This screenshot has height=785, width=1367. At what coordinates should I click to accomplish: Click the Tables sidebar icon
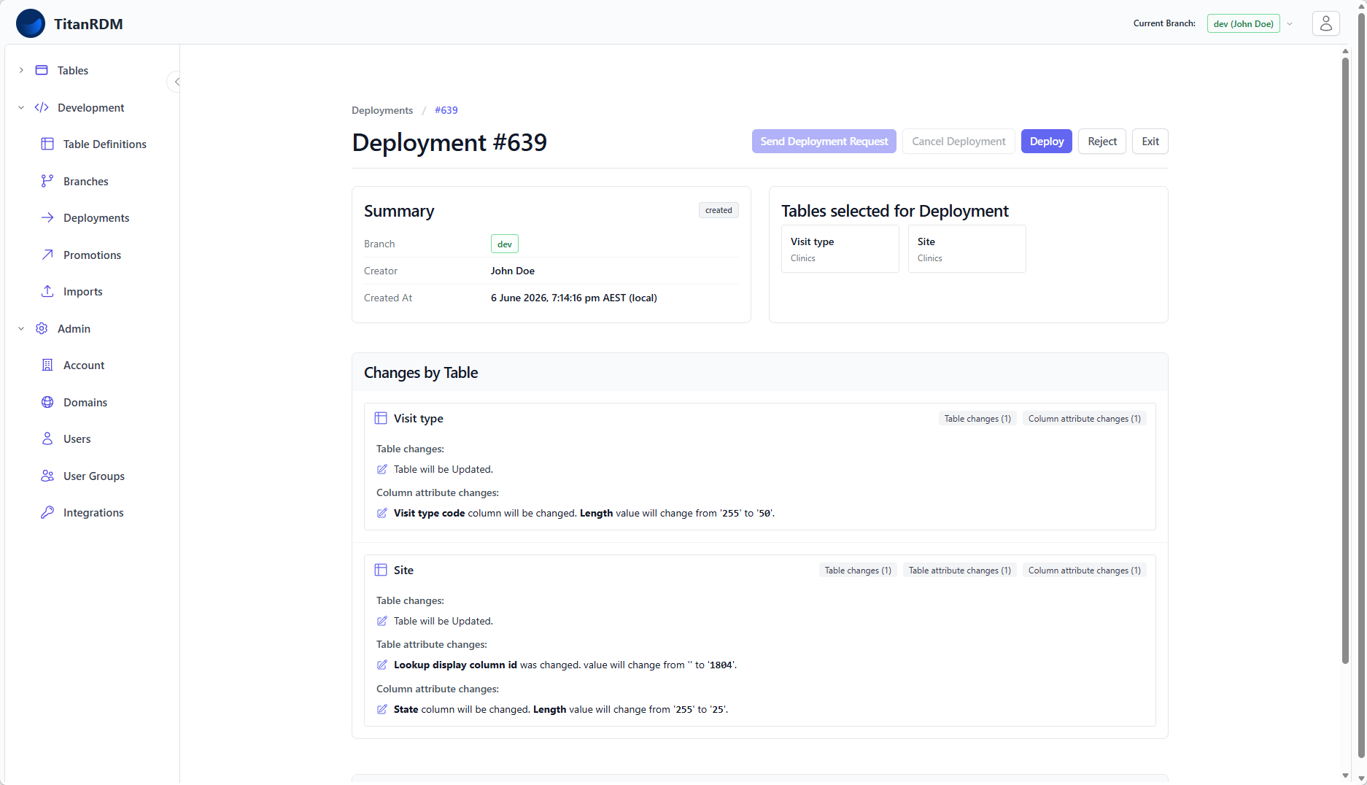tap(42, 70)
